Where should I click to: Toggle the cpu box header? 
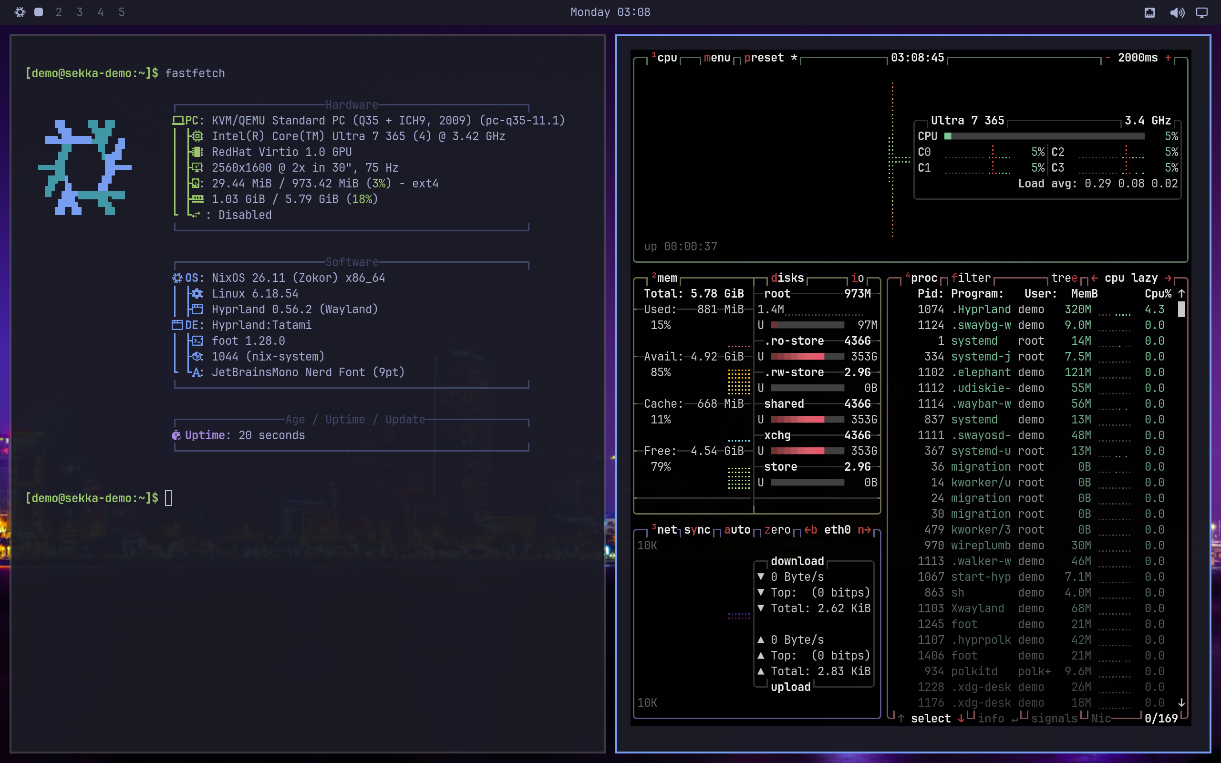(x=664, y=58)
